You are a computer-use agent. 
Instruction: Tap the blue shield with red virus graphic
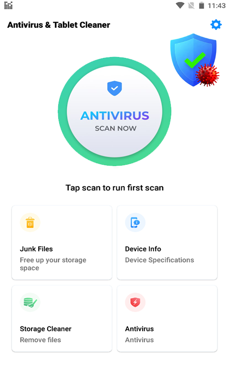(x=195, y=60)
